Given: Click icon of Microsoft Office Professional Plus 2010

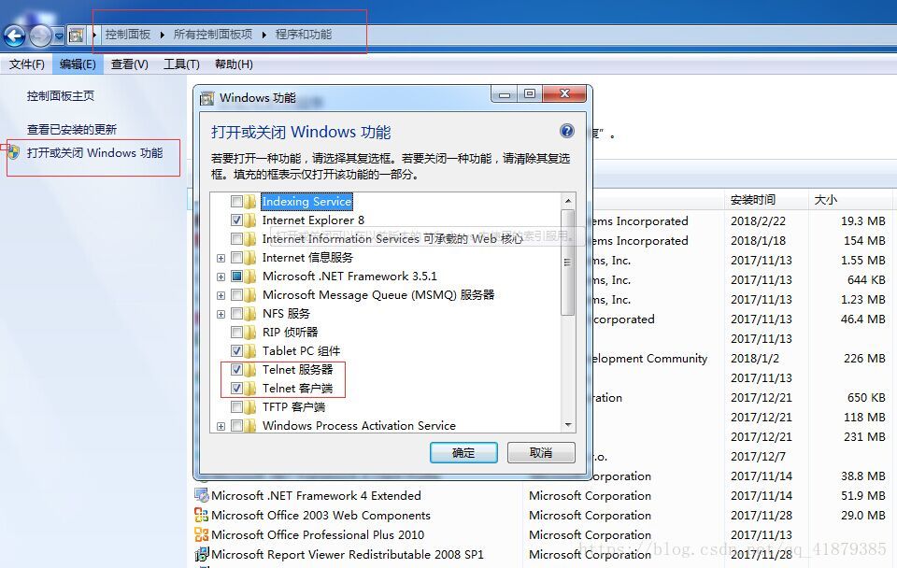Looking at the screenshot, I should click(202, 534).
